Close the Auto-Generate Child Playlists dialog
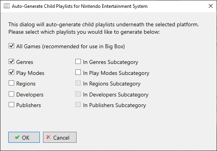Screen dimensions: 217x151 (211, 6)
